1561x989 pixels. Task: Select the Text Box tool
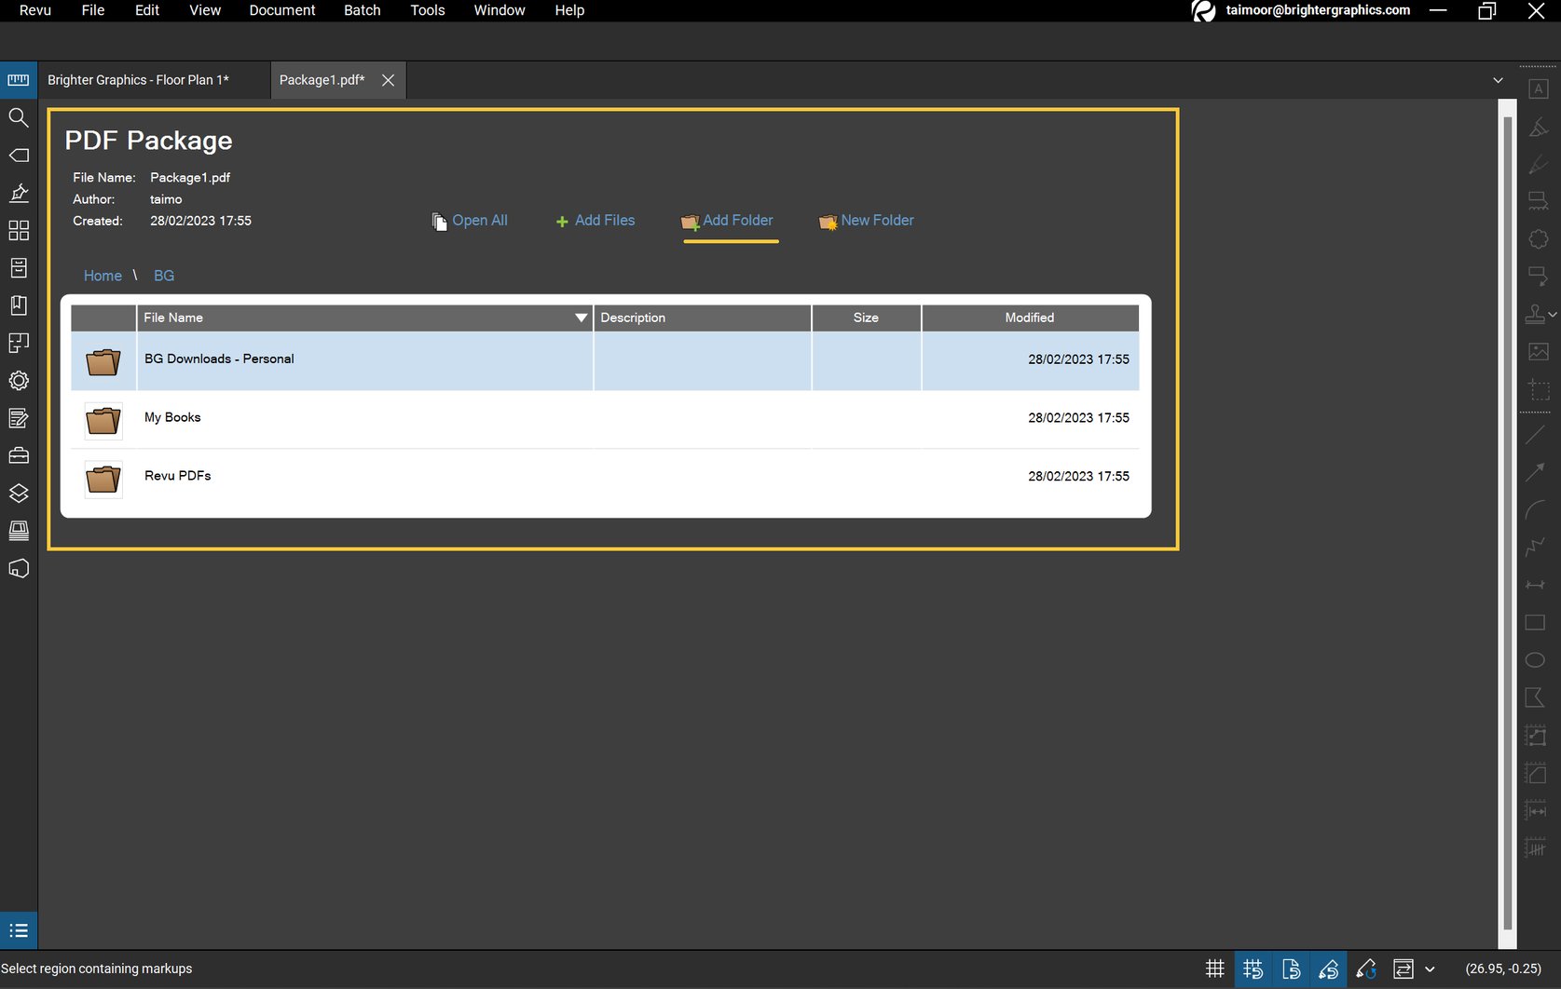pyautogui.click(x=1539, y=87)
